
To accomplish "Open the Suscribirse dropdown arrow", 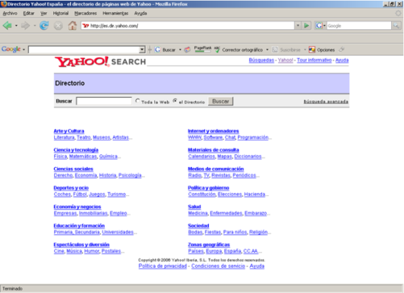I will point(305,50).
